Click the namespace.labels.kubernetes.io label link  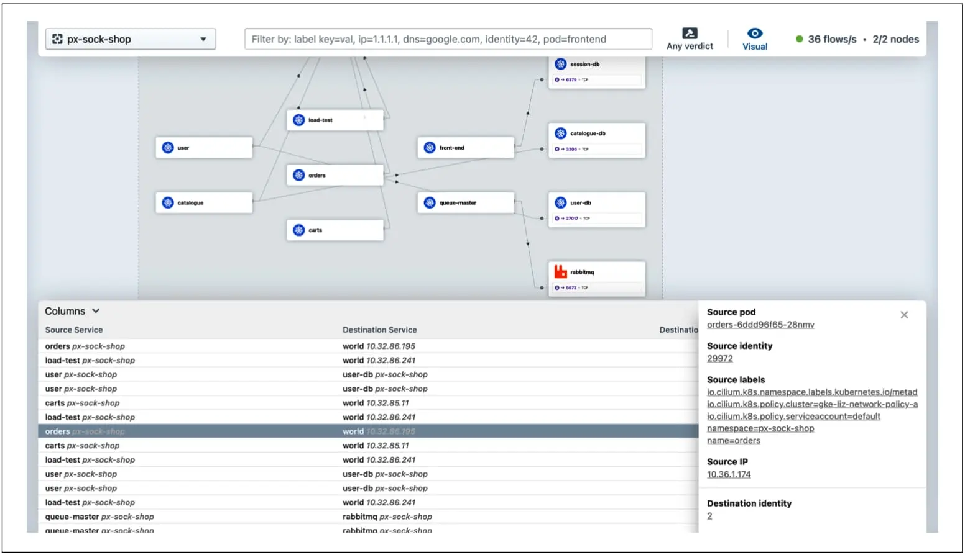tap(812, 392)
